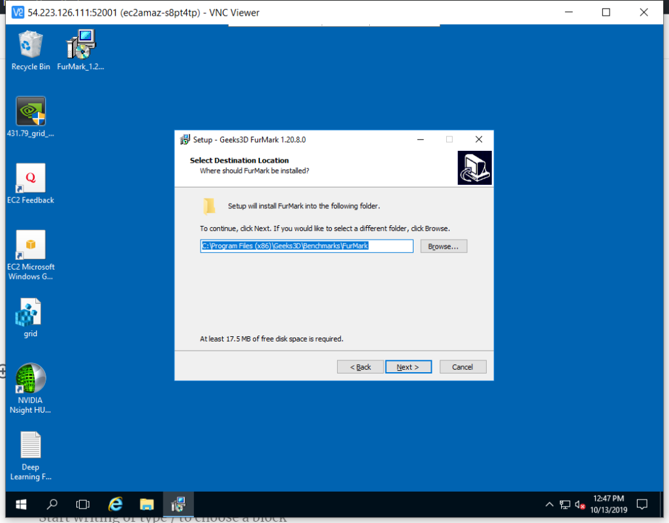Expand hidden system tray icons chevron

549,505
